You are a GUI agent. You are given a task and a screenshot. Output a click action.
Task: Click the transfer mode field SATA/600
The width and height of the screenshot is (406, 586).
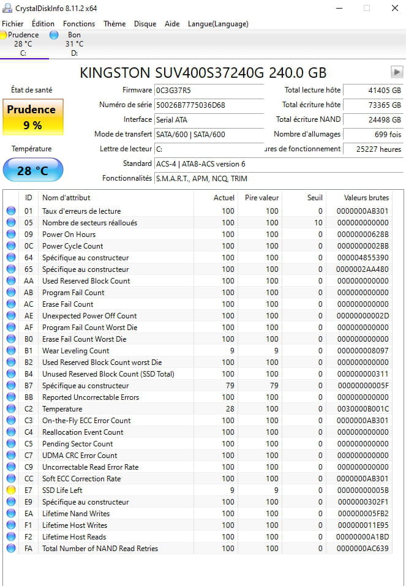[x=209, y=135]
